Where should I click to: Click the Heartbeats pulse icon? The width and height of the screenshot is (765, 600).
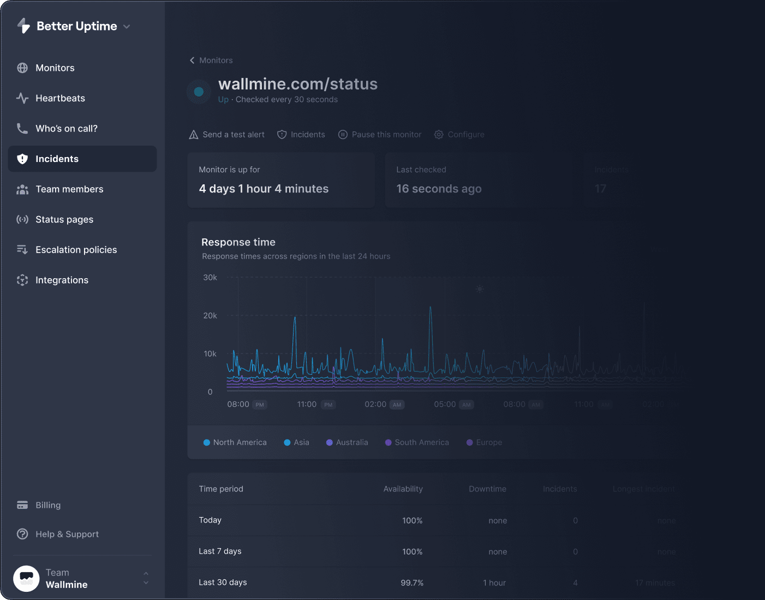(22, 98)
